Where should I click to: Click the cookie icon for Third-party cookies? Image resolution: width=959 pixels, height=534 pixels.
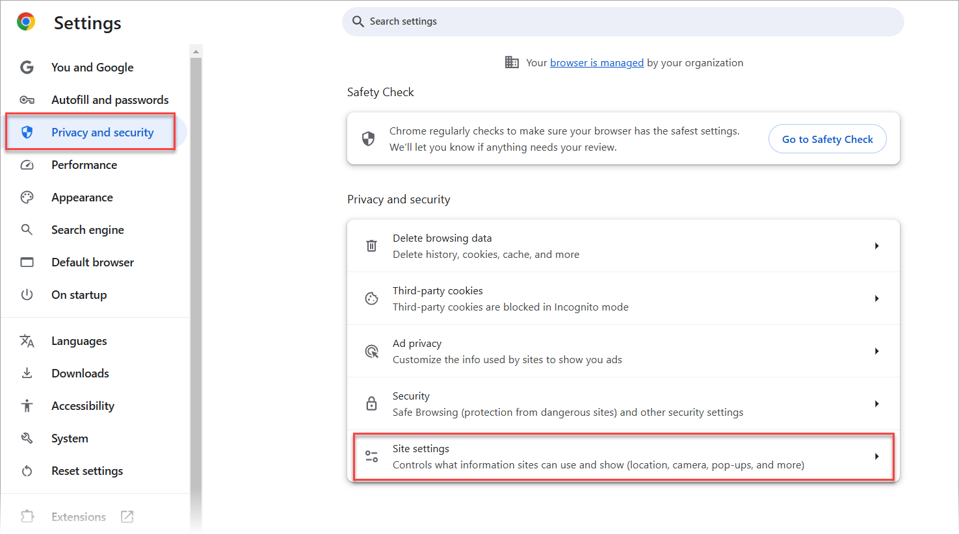(x=371, y=299)
